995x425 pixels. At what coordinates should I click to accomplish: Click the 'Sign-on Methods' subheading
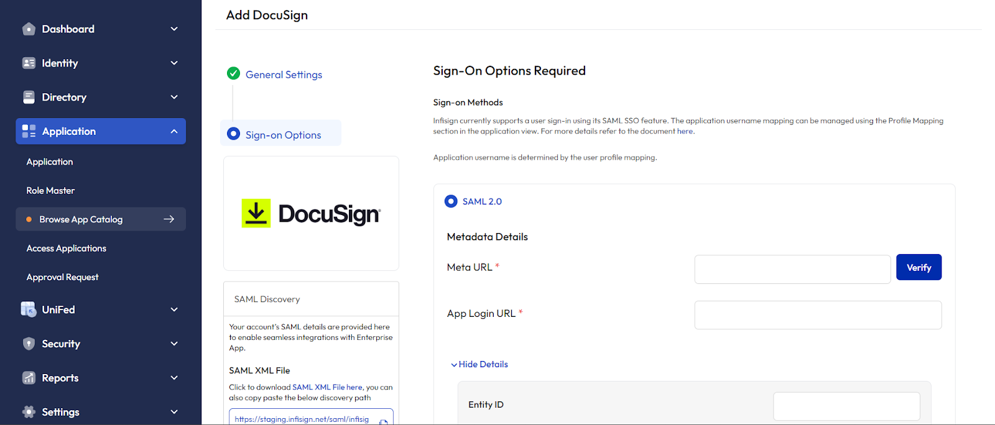[x=468, y=103]
